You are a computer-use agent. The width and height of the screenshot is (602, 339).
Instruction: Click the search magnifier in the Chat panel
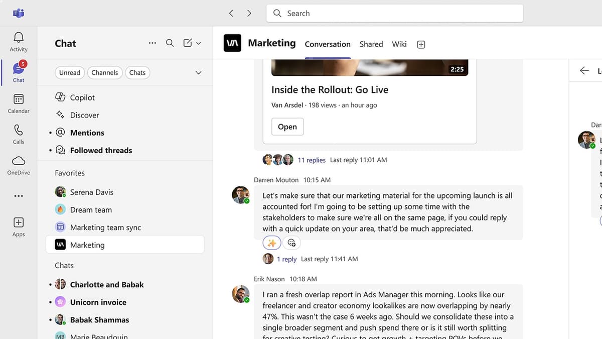click(170, 43)
